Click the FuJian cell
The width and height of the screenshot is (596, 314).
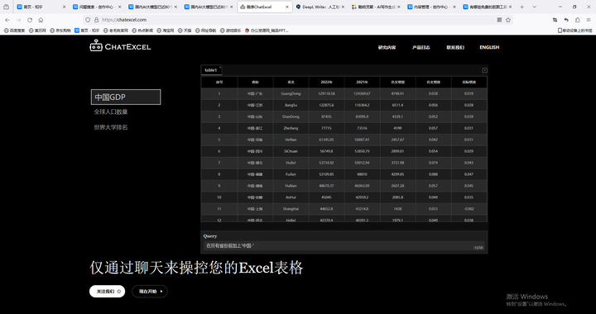coord(291,174)
